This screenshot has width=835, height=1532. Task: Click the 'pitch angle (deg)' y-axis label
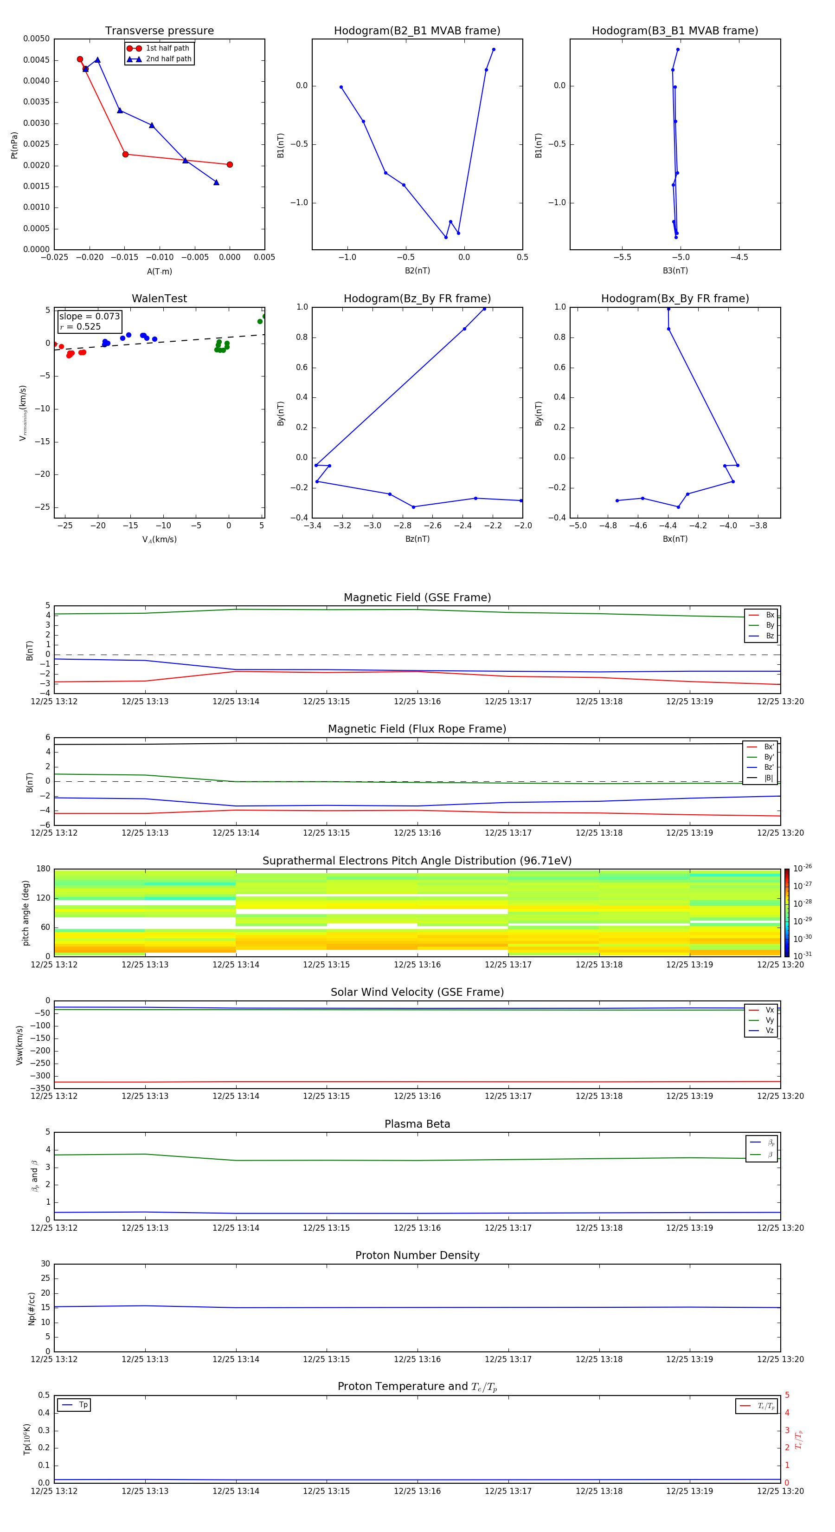point(26,913)
